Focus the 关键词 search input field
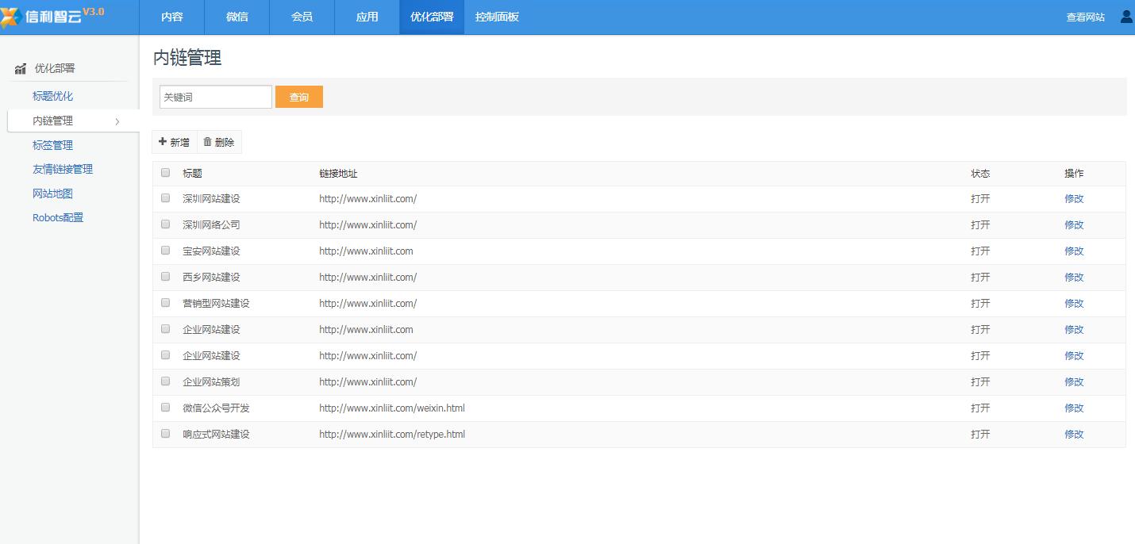The image size is (1135, 544). click(x=215, y=97)
